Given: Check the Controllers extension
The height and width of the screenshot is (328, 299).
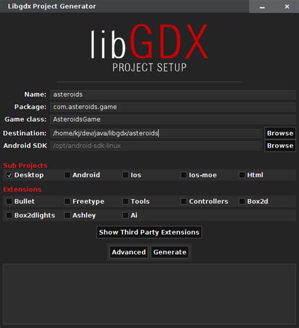Looking at the screenshot, I should 184,201.
